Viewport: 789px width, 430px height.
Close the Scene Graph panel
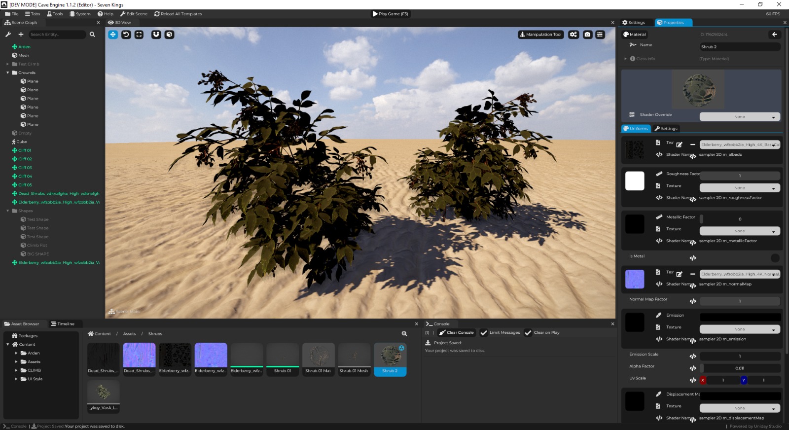pyautogui.click(x=98, y=23)
